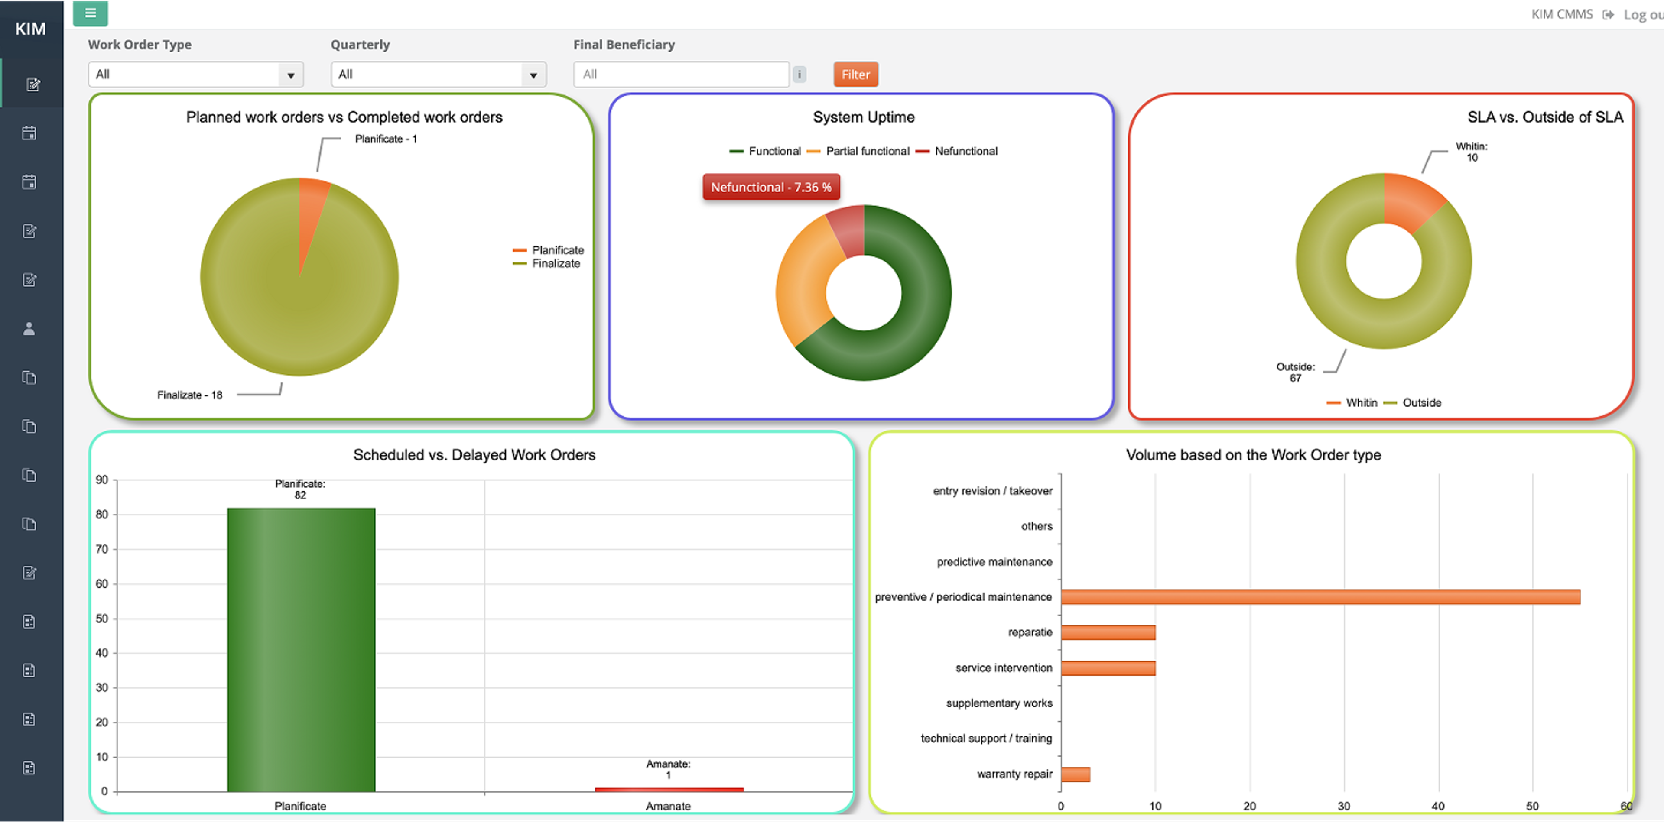1664x823 pixels.
Task: Click the info icon beside Final Beneficiary
Action: (x=799, y=74)
